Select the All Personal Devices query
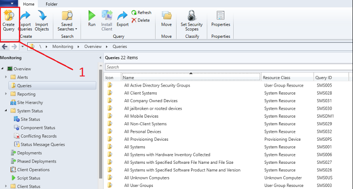 coord(142,131)
